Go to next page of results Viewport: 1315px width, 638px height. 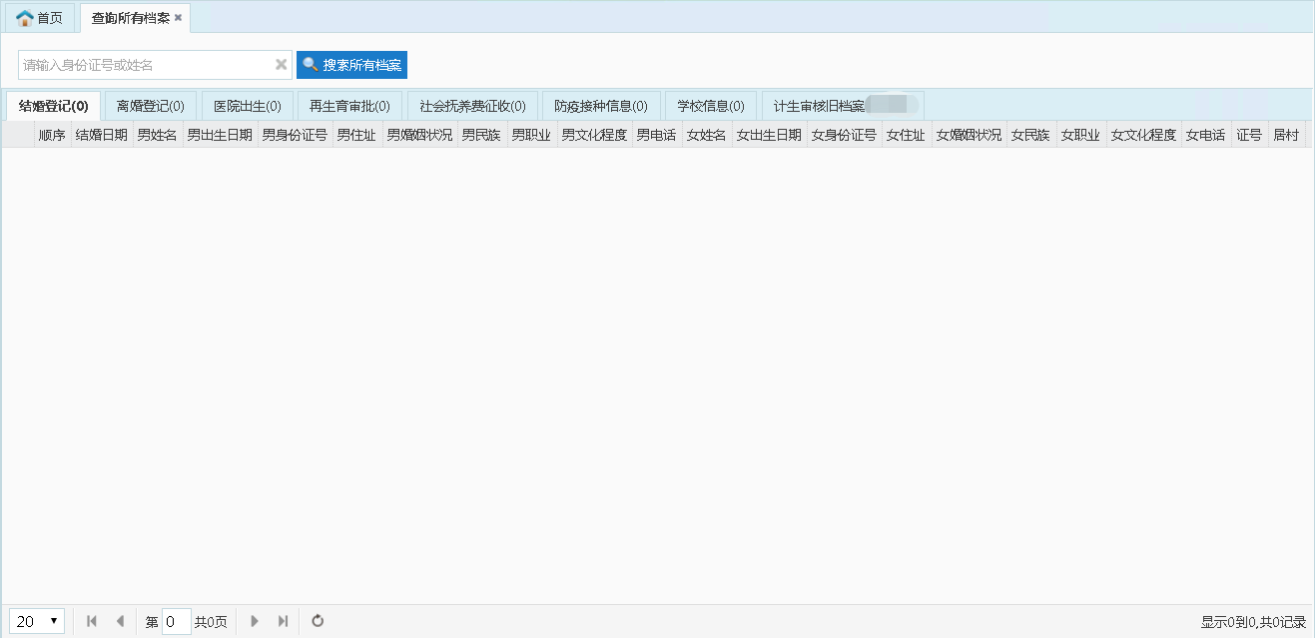pos(255,621)
